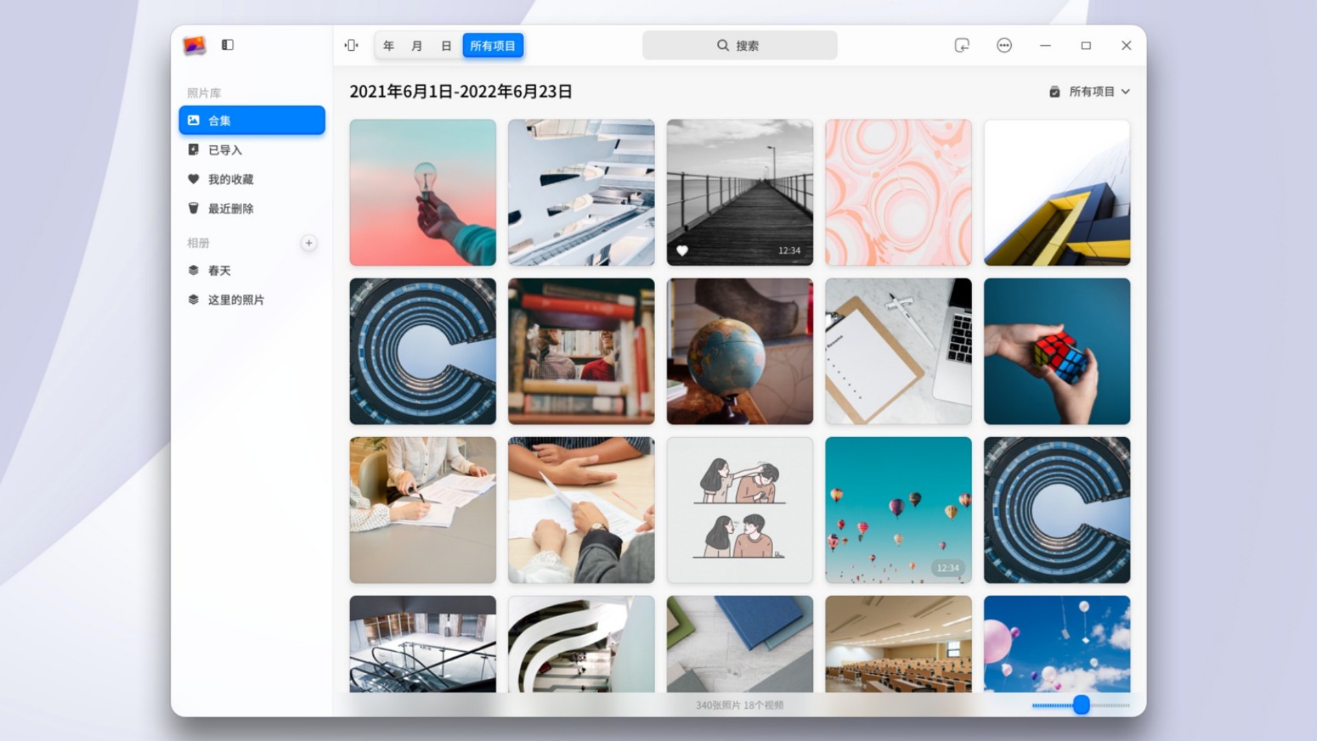Click the album stack icon beside 春天
Screen dimensions: 1317x741
click(x=193, y=270)
